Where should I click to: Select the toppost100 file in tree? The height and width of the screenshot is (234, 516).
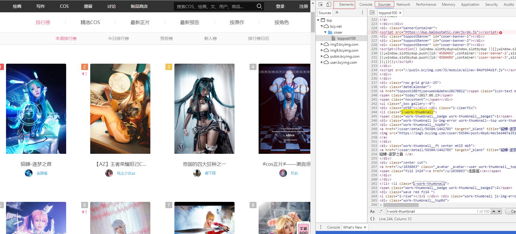point(346,38)
